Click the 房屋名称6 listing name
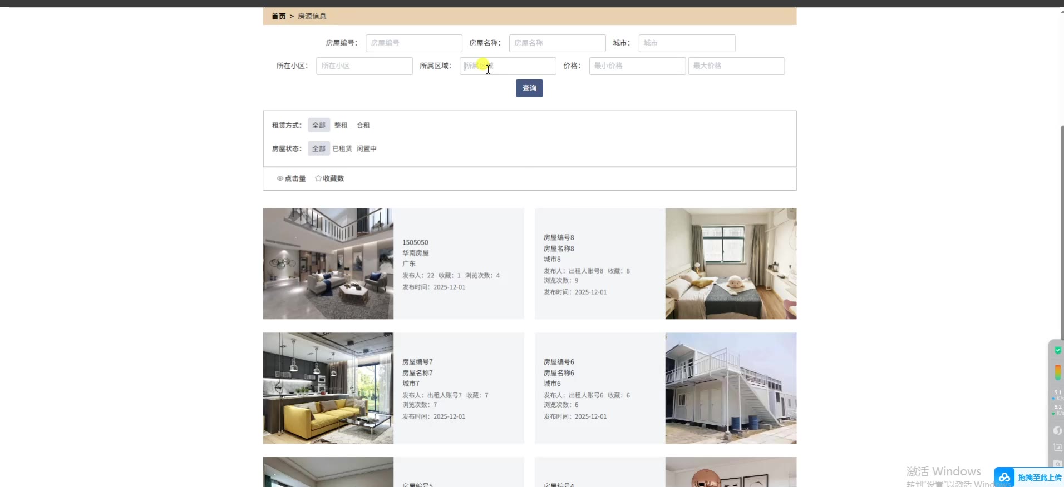The height and width of the screenshot is (487, 1064). coord(559,374)
